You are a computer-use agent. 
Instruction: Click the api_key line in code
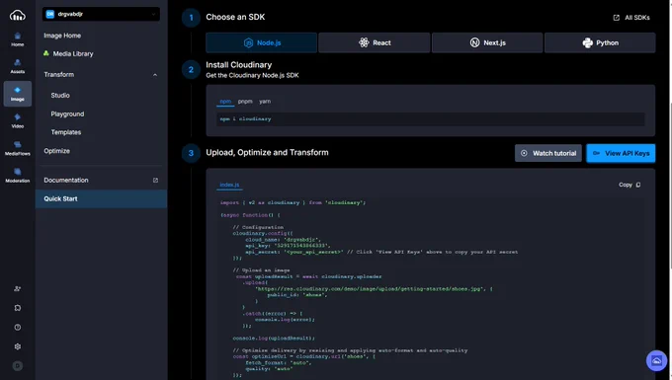(288, 246)
